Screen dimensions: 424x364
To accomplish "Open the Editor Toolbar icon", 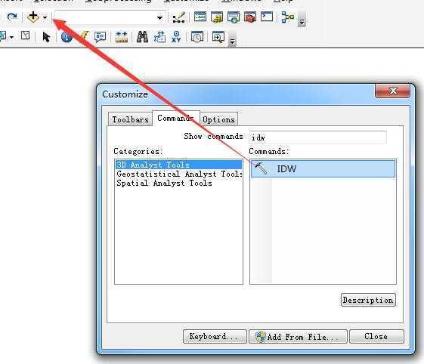I will (179, 17).
